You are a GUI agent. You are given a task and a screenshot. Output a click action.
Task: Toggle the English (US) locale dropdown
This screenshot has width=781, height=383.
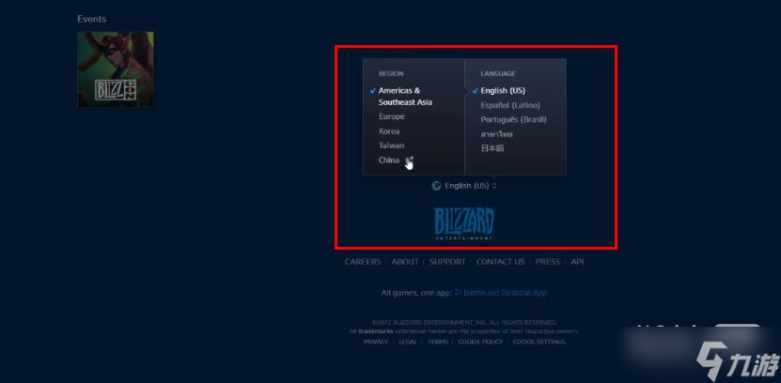[464, 186]
